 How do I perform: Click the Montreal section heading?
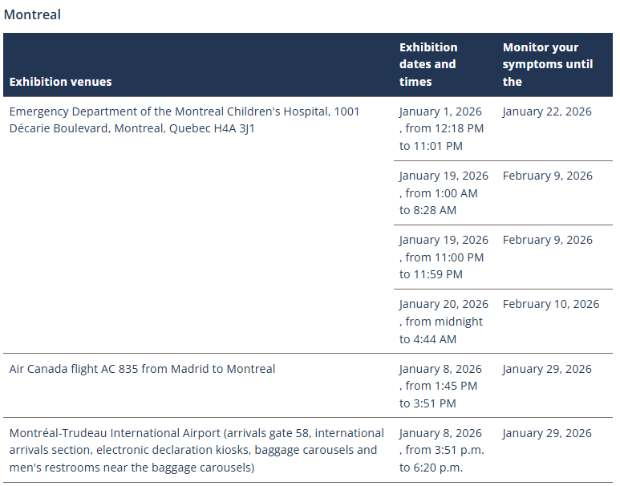(x=32, y=14)
